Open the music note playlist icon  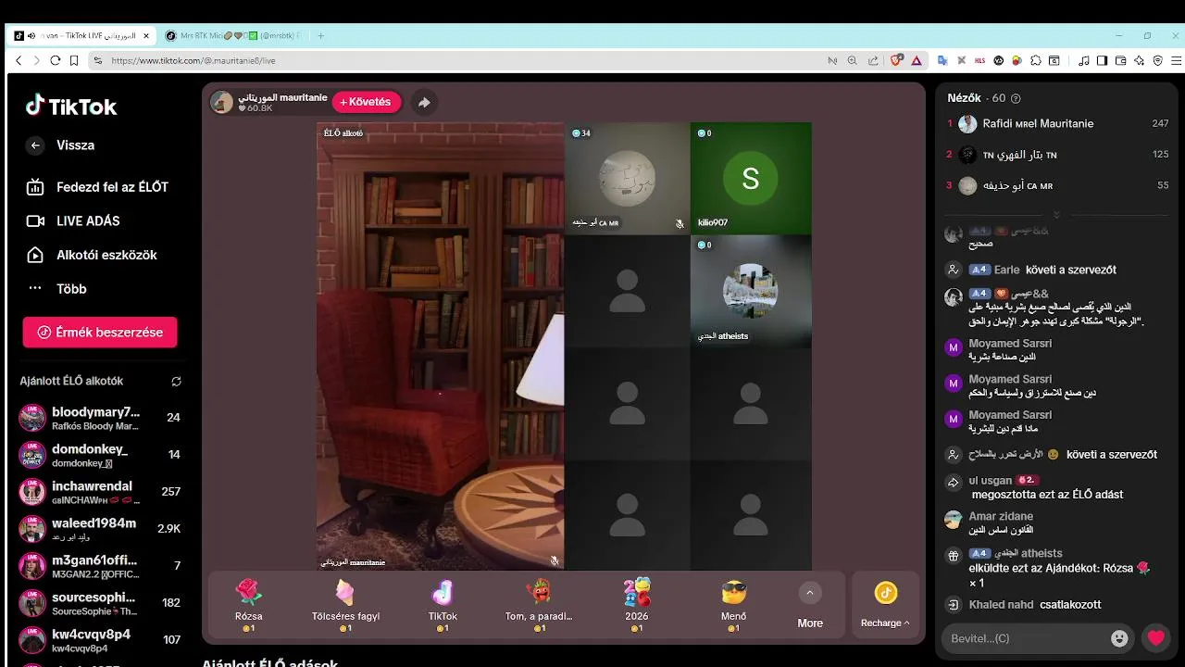point(1084,60)
